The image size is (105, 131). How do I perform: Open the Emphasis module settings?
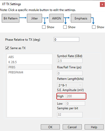click(81, 18)
